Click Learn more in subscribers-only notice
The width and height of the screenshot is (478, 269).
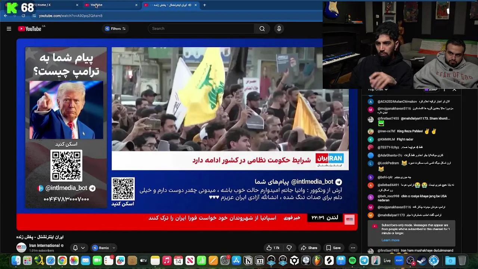click(x=390, y=240)
